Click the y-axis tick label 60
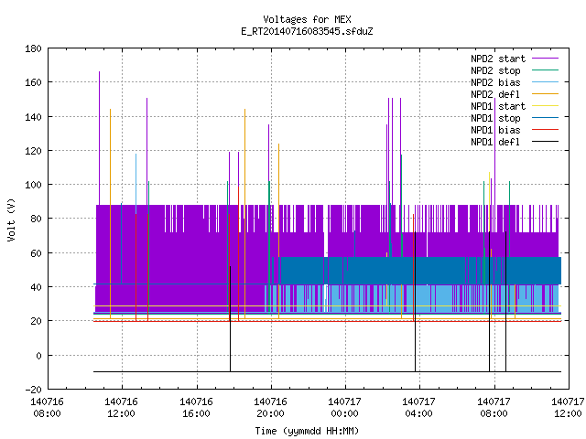Viewport: 586px width, 439px height. [36, 253]
